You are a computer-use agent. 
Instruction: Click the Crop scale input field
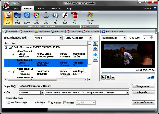146,38
